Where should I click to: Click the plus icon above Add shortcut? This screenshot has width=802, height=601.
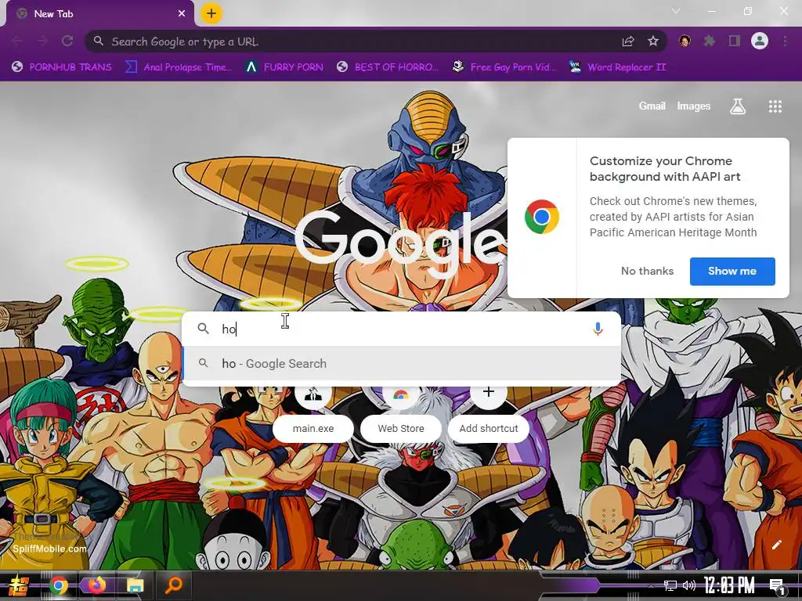click(x=489, y=393)
